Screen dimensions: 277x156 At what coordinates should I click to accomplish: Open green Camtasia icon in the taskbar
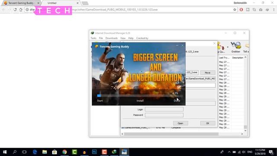[74, 152]
